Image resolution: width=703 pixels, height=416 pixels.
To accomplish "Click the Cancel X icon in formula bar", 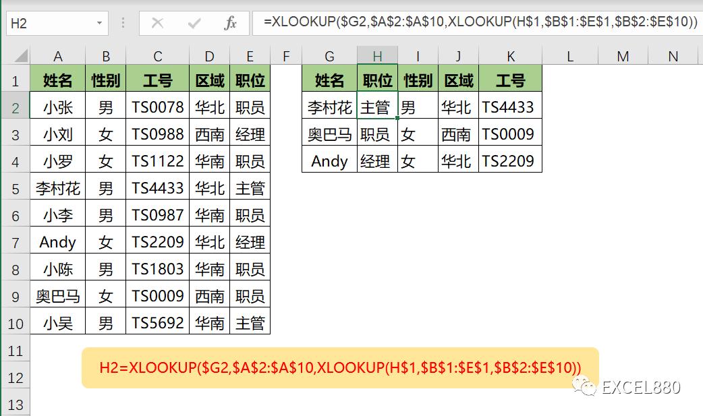I will [157, 23].
